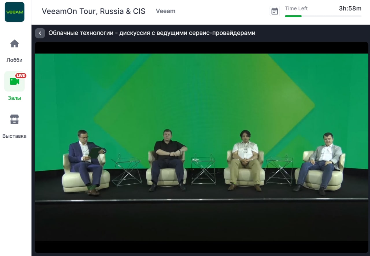This screenshot has height=256, width=370.
Task: Select the Выставка menu label
Action: tap(14, 136)
